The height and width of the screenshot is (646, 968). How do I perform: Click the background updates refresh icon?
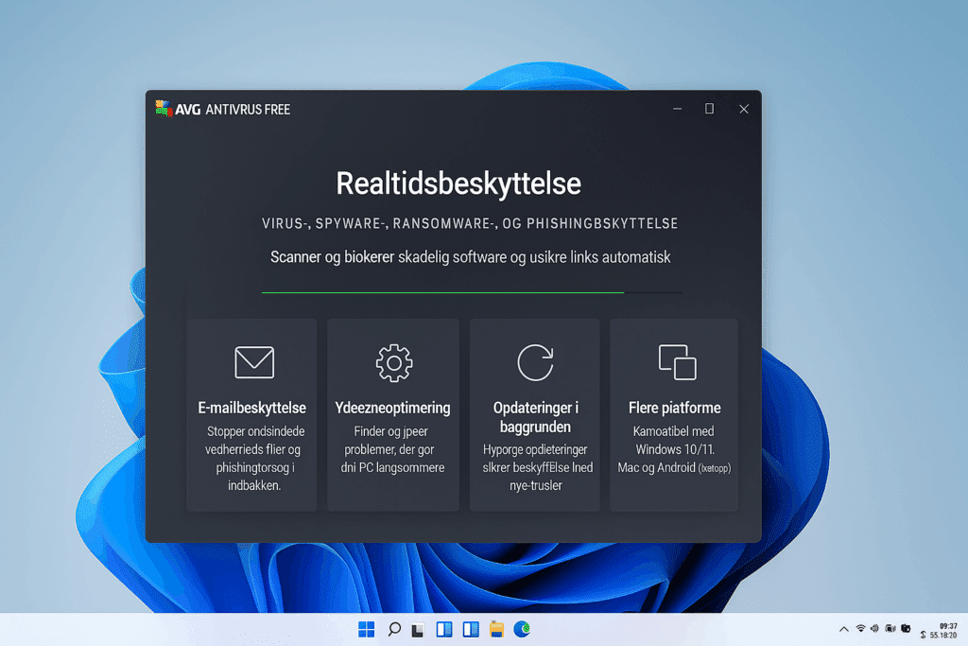point(534,361)
